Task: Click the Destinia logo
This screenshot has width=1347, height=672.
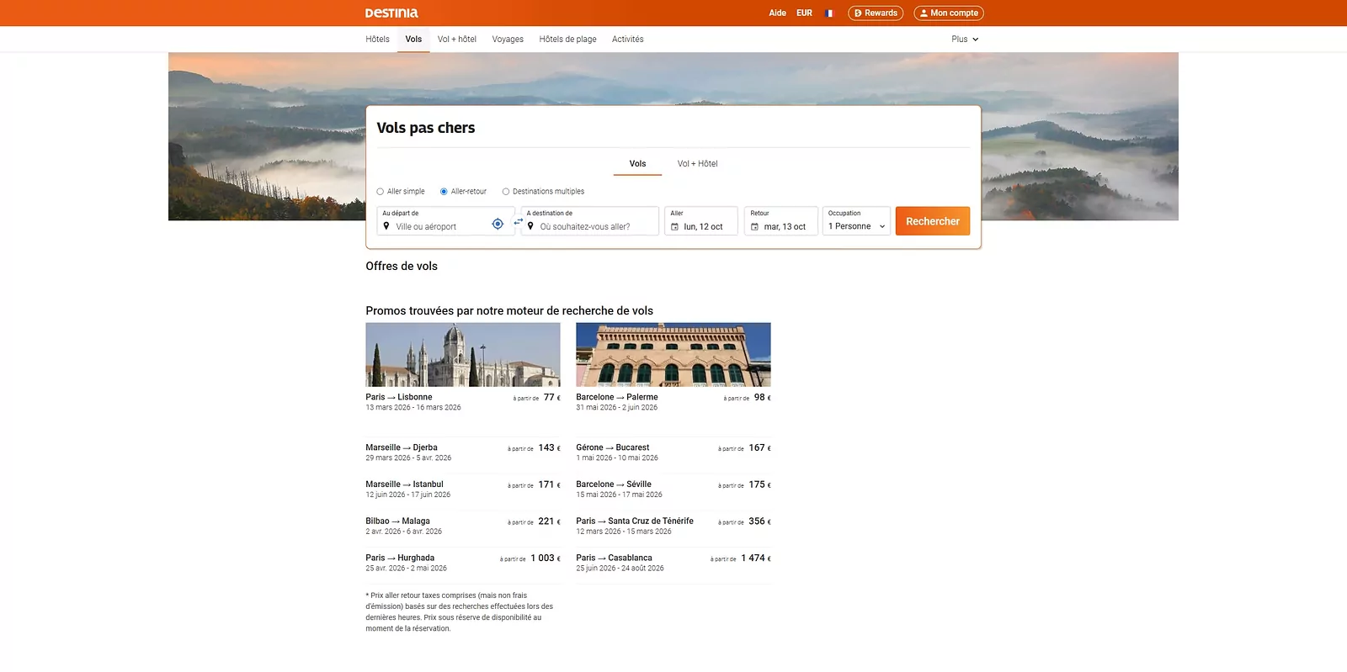Action: pyautogui.click(x=391, y=13)
